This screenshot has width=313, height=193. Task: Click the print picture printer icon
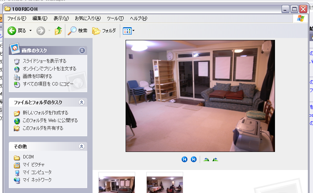click(x=17, y=77)
